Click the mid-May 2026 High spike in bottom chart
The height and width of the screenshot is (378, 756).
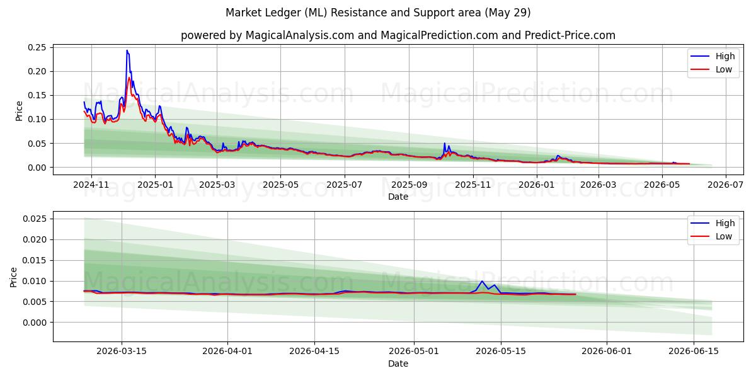tap(482, 282)
